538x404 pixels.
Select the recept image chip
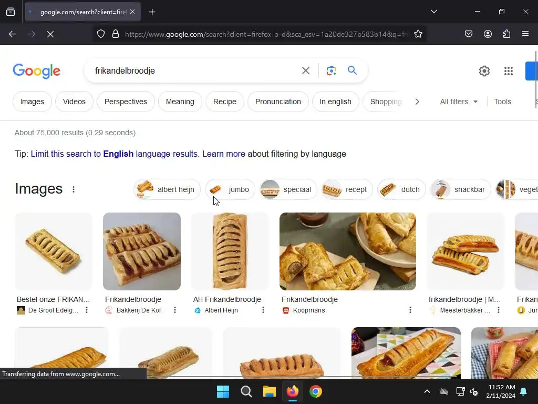tap(347, 189)
